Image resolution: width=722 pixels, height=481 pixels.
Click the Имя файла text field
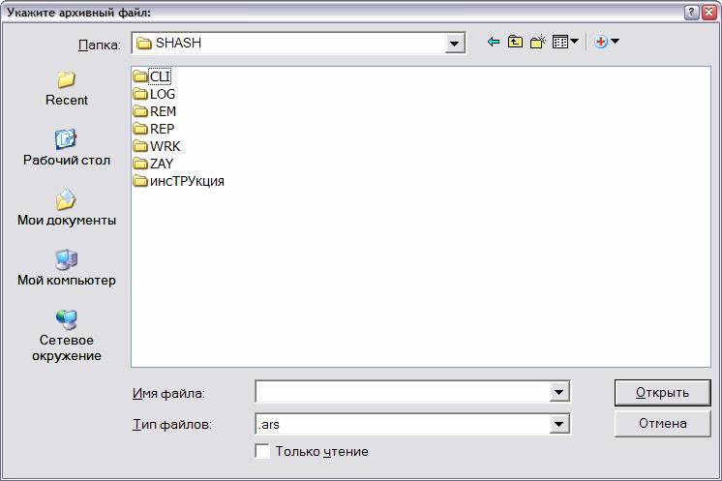click(x=403, y=392)
